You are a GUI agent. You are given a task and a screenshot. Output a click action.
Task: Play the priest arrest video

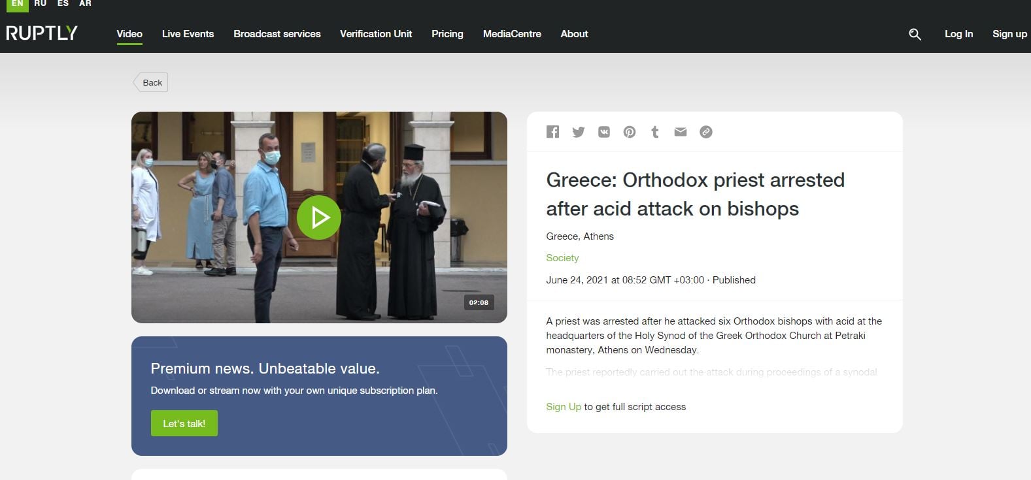(319, 217)
